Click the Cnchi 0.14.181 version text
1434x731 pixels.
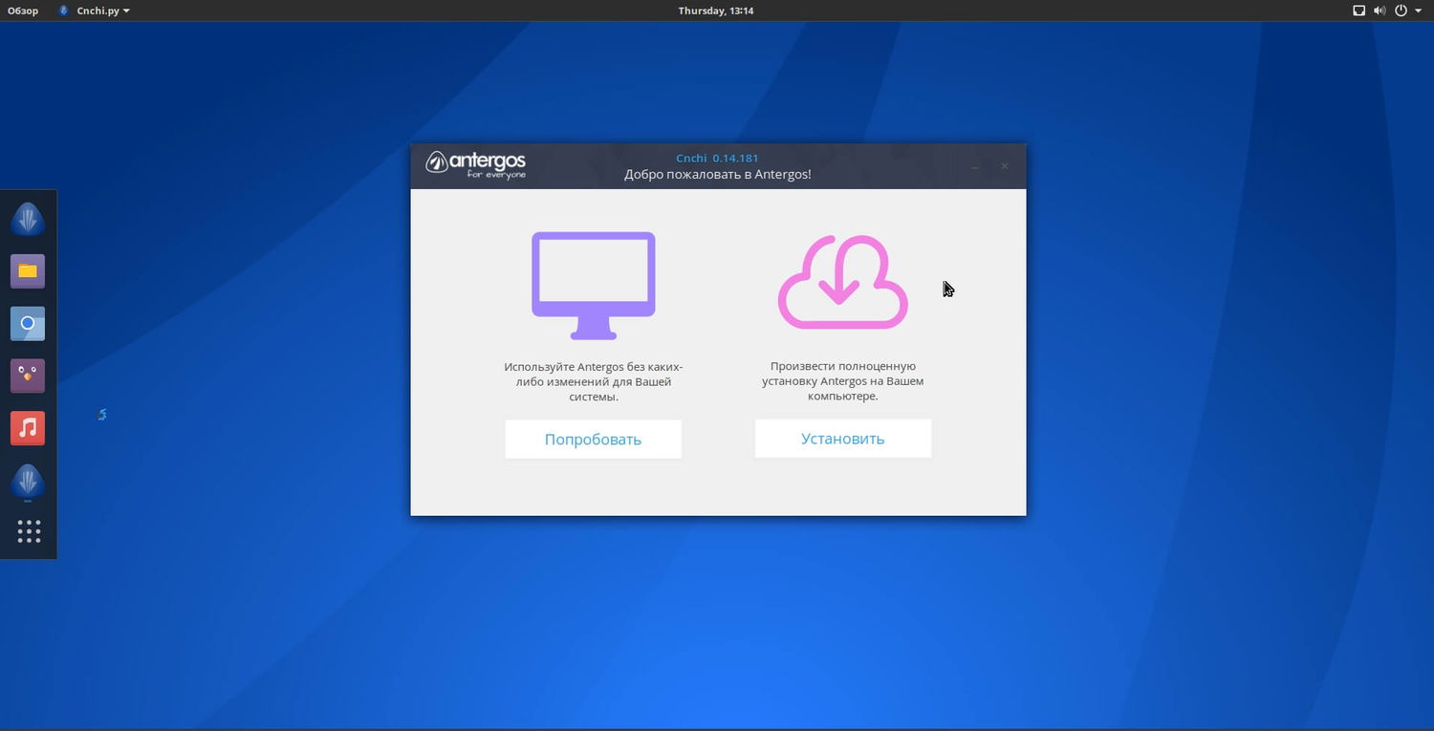(717, 158)
